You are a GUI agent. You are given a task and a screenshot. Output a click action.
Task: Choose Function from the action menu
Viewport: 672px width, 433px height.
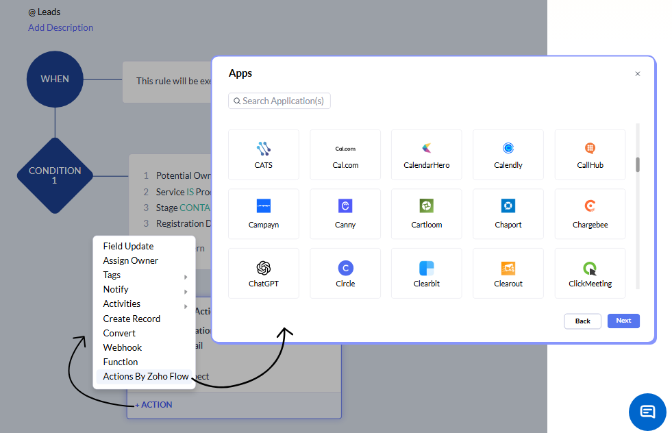pos(121,362)
